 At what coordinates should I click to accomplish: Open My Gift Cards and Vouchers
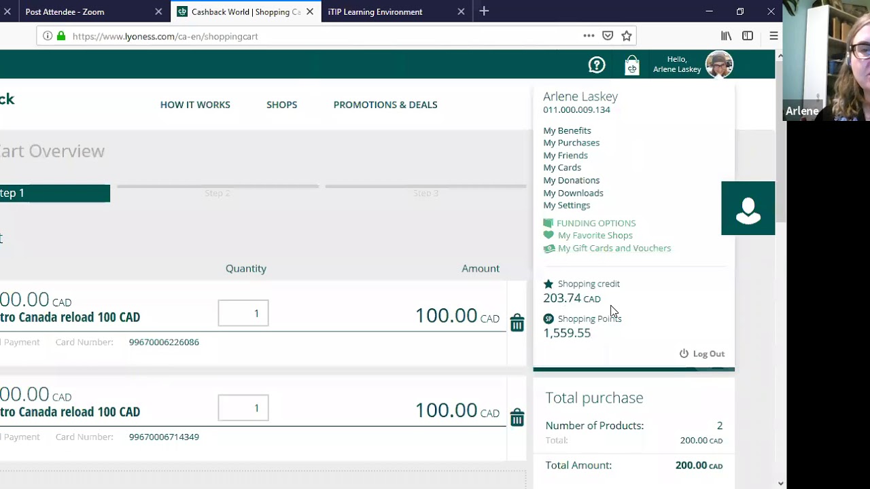point(614,249)
